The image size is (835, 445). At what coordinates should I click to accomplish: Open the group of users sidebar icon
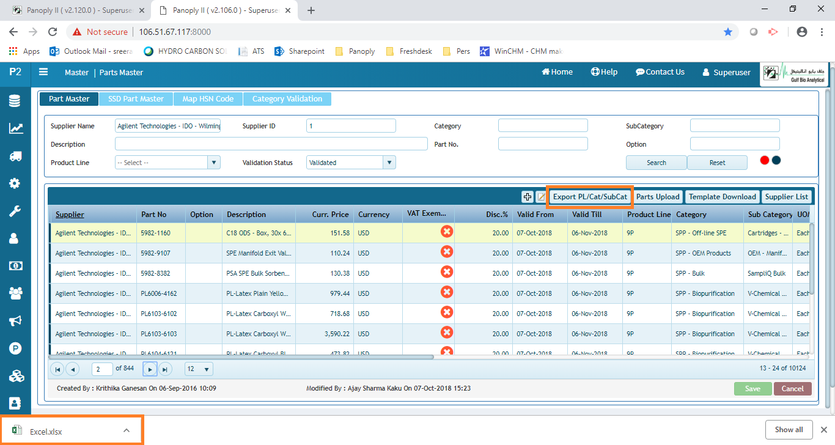click(x=15, y=293)
